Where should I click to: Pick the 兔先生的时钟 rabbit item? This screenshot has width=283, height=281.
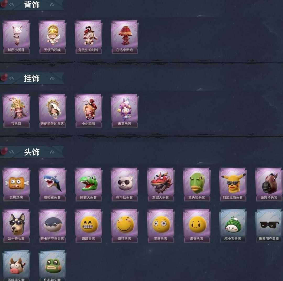[x=89, y=37]
